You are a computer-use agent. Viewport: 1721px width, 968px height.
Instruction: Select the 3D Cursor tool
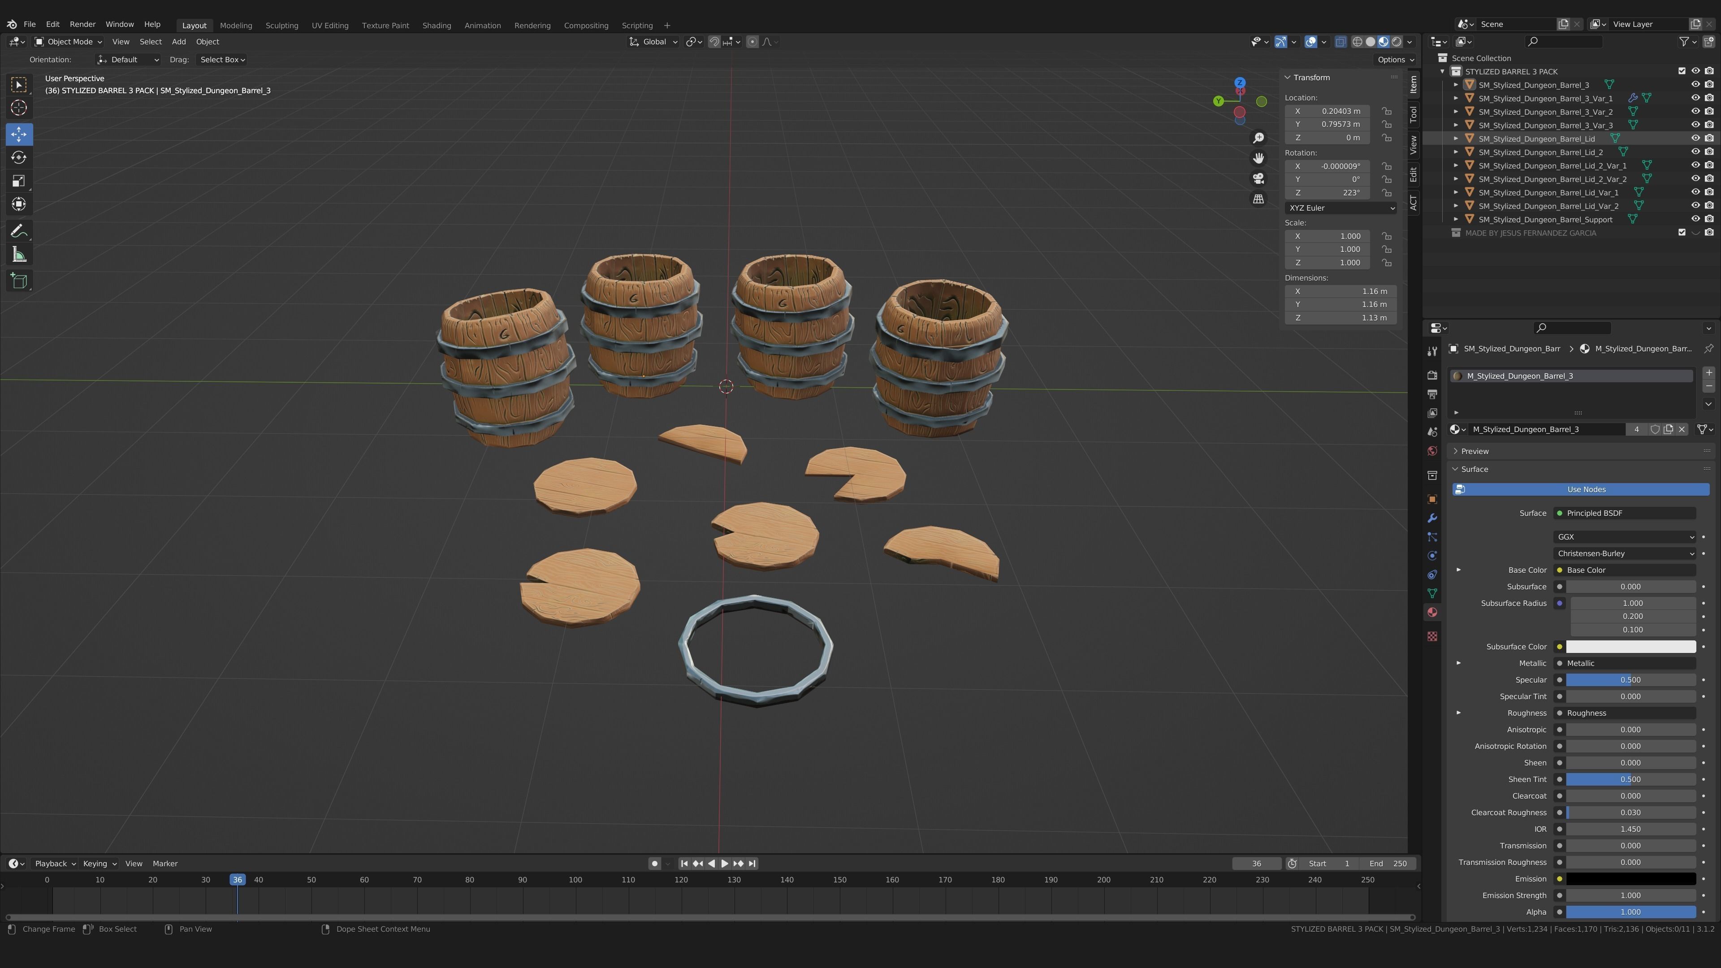click(x=19, y=108)
